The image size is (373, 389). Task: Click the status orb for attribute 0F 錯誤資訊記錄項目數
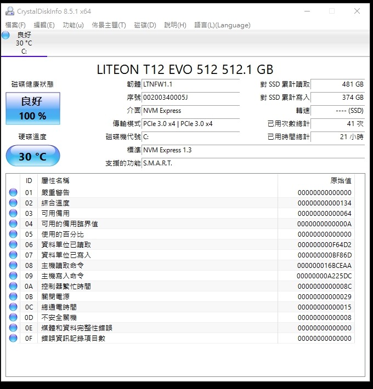(13, 339)
